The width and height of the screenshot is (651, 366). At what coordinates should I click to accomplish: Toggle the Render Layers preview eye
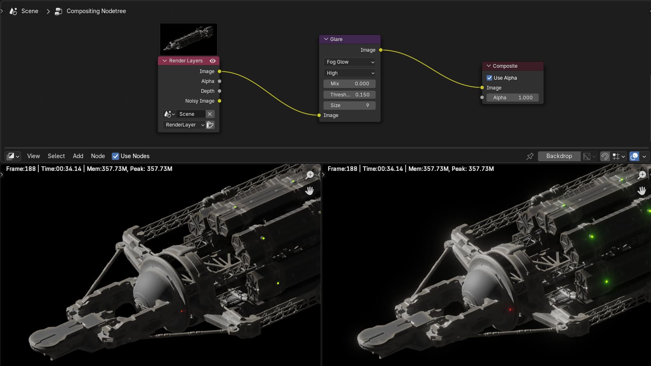212,61
